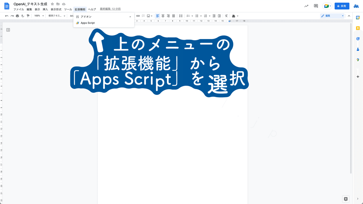Add a comment via toolbar icon

tap(143, 16)
